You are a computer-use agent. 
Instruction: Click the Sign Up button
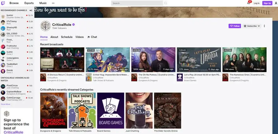pyautogui.click(x=267, y=3)
